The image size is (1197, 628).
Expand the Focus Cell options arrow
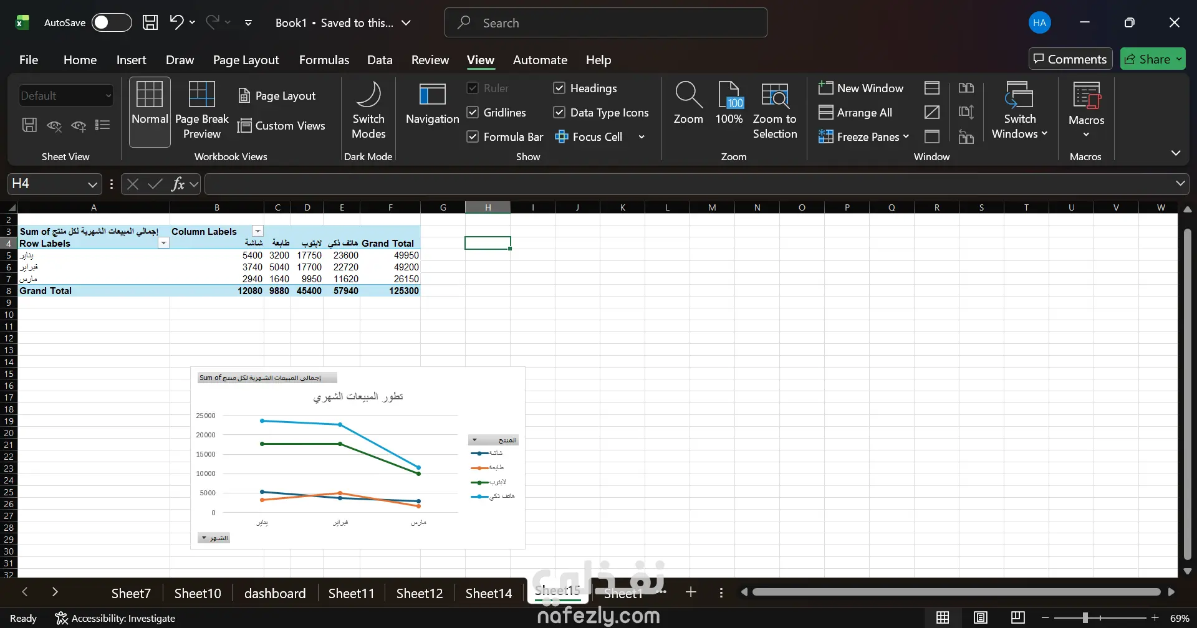click(x=642, y=136)
